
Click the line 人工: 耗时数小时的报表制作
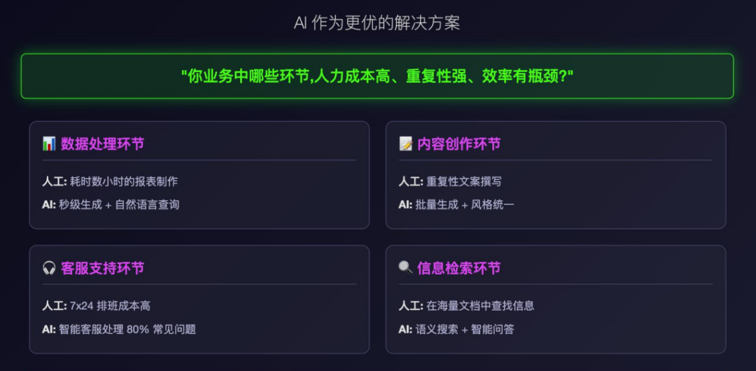110,181
